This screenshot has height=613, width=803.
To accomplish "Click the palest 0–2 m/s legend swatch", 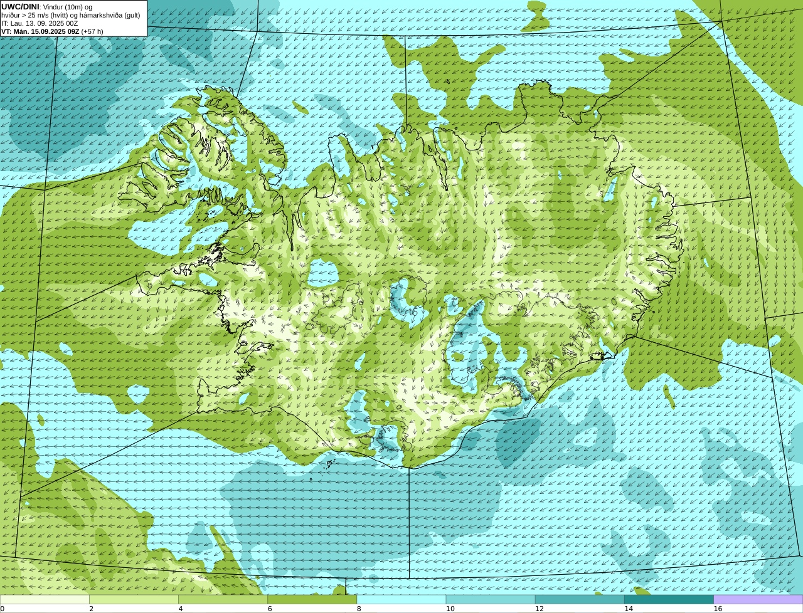I will [45, 599].
